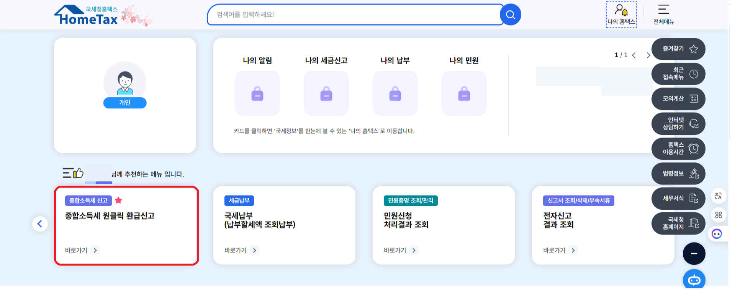
Task: Click 바로가기 arrow on 전자신고 card
Action: pos(573,251)
